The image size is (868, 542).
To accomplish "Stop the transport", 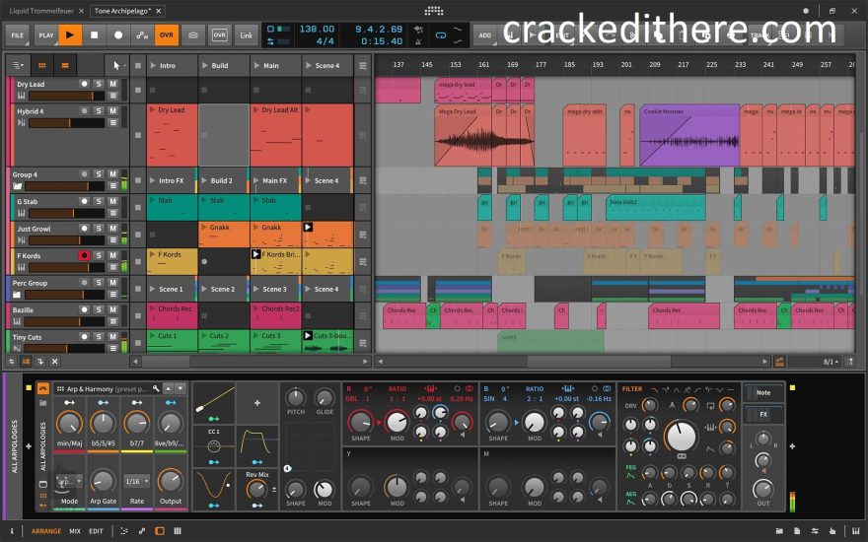I will (x=94, y=34).
